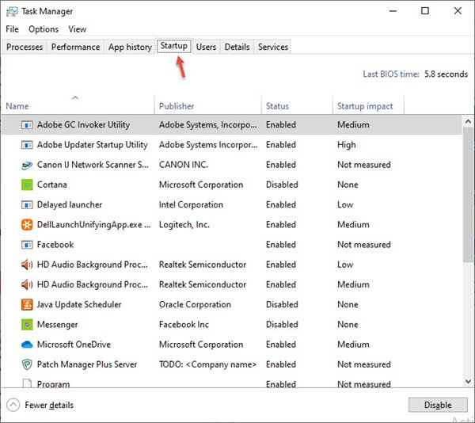Click the Messenger app icon
Viewport: 475px width, 423px height.
(x=27, y=325)
